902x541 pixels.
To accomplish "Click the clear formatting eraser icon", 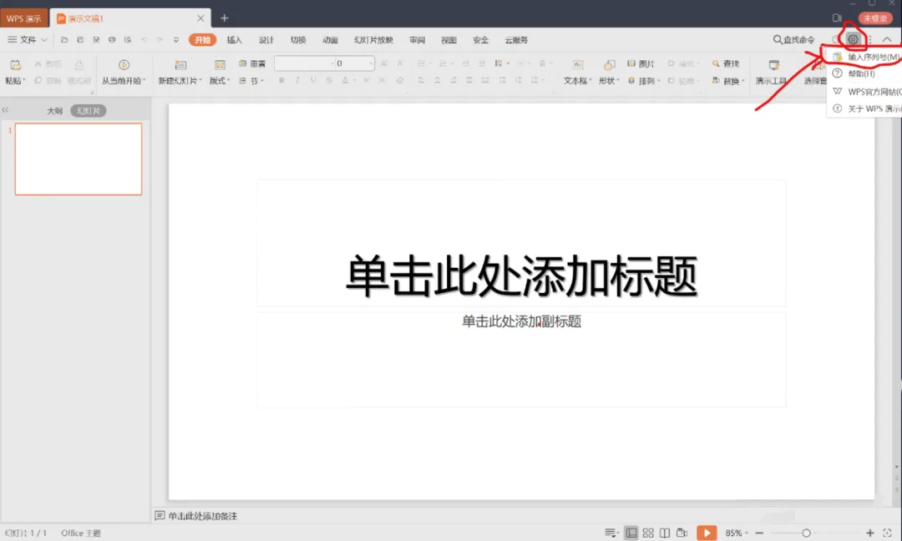I will pyautogui.click(x=400, y=80).
